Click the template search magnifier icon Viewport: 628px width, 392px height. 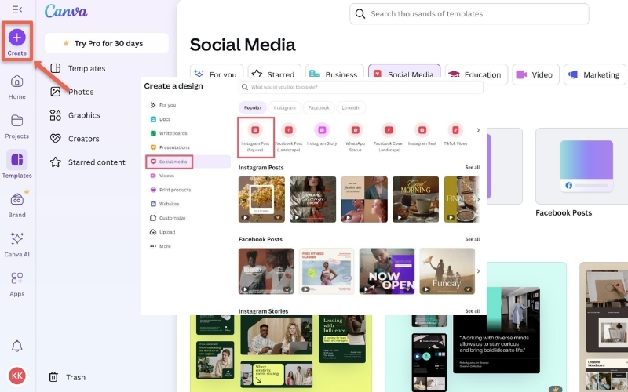click(360, 14)
